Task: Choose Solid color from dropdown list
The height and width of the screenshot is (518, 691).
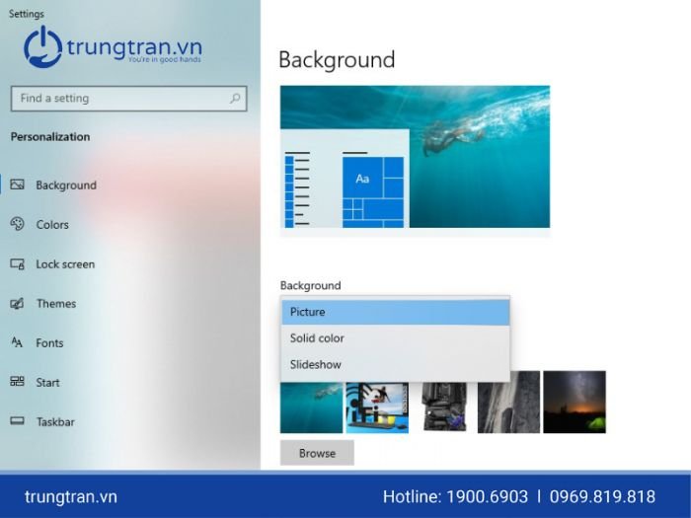Action: [x=395, y=338]
